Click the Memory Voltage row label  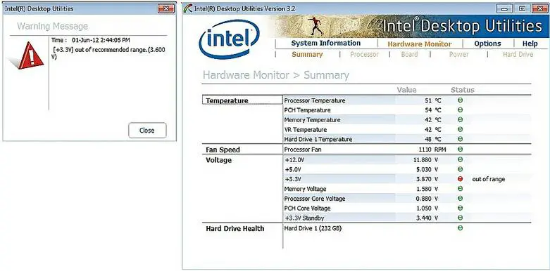coord(305,189)
